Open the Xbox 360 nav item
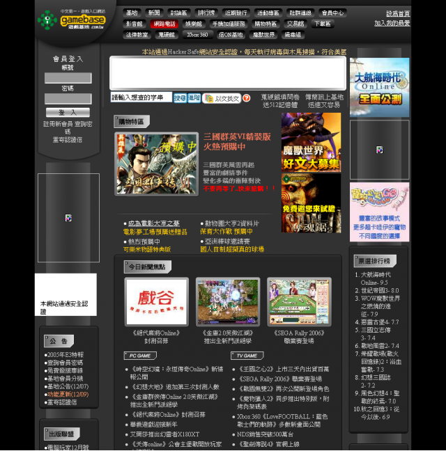The image size is (446, 451). (x=197, y=35)
